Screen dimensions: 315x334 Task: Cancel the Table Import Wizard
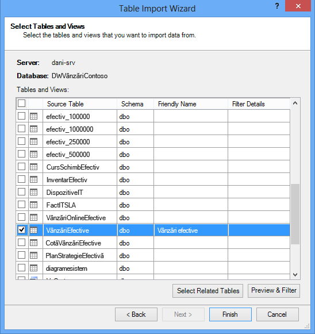277,314
